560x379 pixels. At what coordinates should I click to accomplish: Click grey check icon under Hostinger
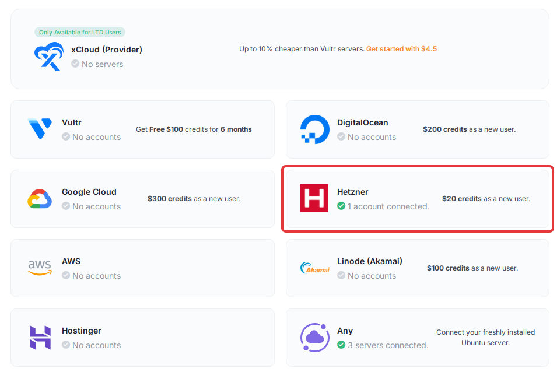click(66, 345)
